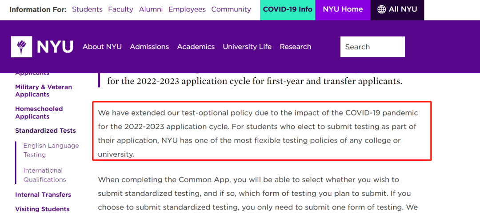Image resolution: width=480 pixels, height=214 pixels.
Task: Select English Language Testing sidebar item
Action: click(51, 150)
